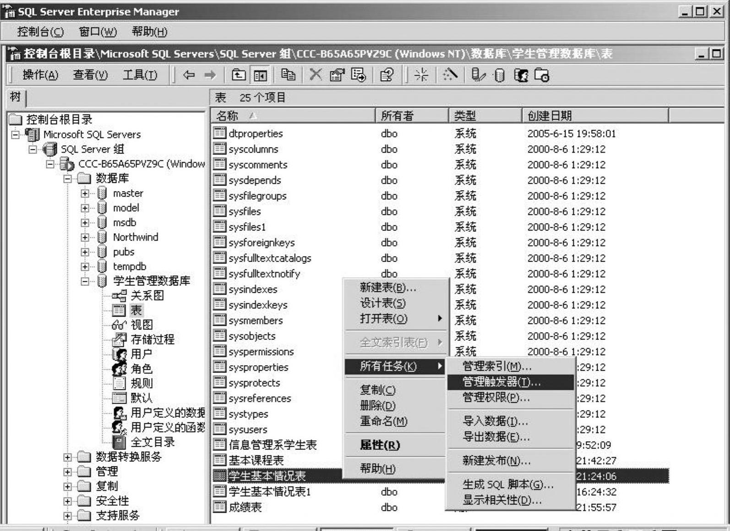The image size is (730, 531).
Task: Expand the 支持服务 folder
Action: [x=67, y=516]
